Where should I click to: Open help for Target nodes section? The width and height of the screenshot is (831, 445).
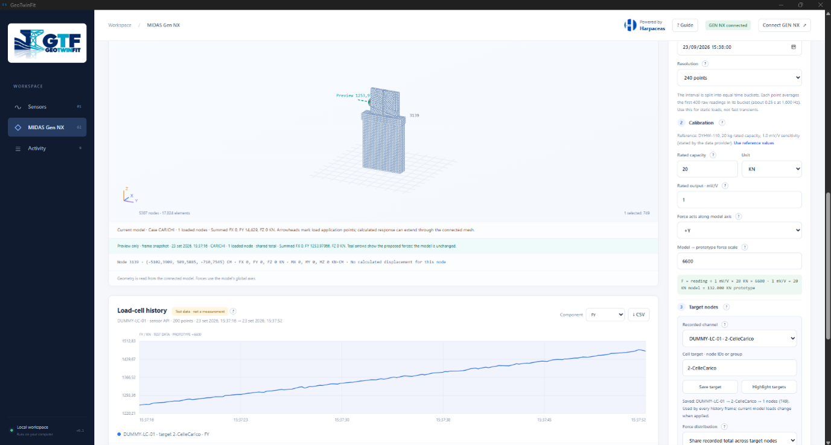click(726, 307)
